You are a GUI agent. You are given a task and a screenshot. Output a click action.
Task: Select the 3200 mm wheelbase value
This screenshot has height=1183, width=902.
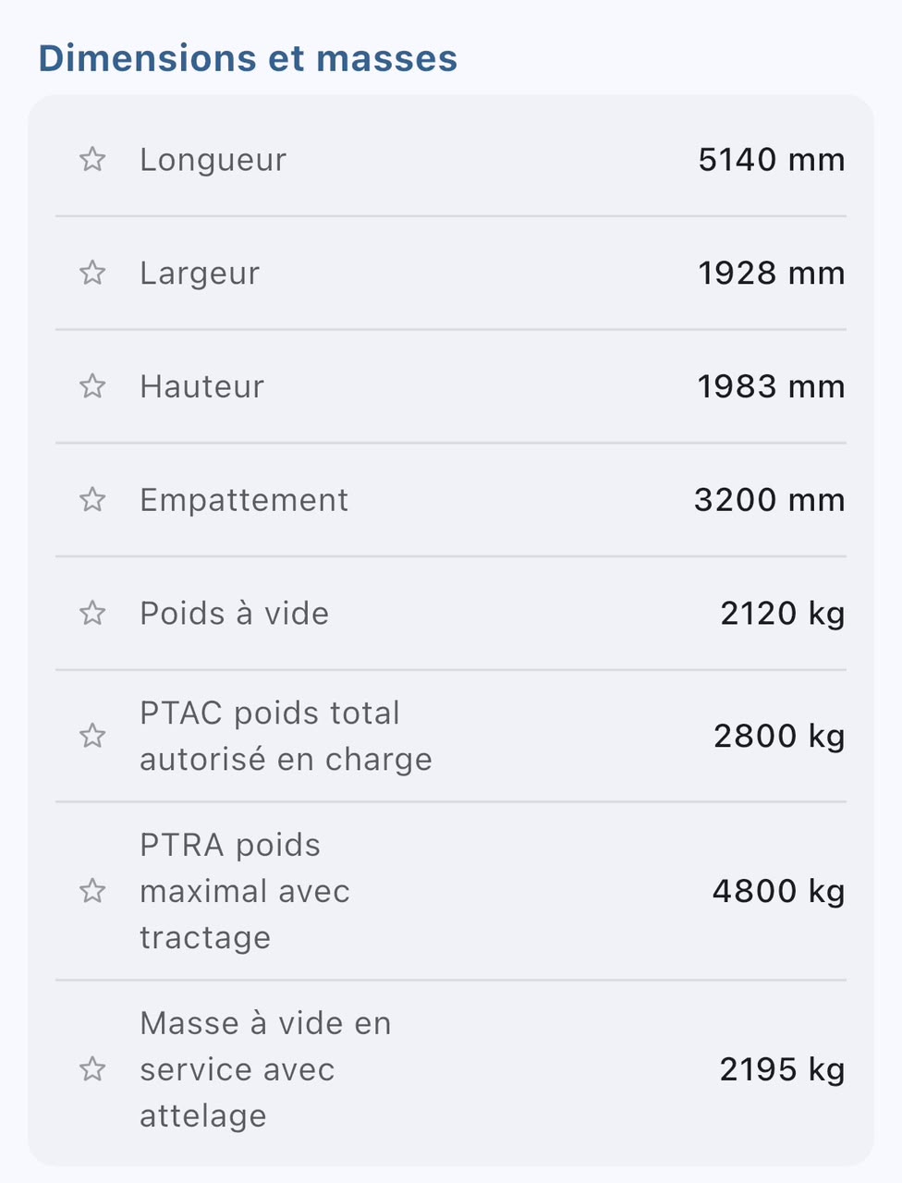tap(770, 499)
